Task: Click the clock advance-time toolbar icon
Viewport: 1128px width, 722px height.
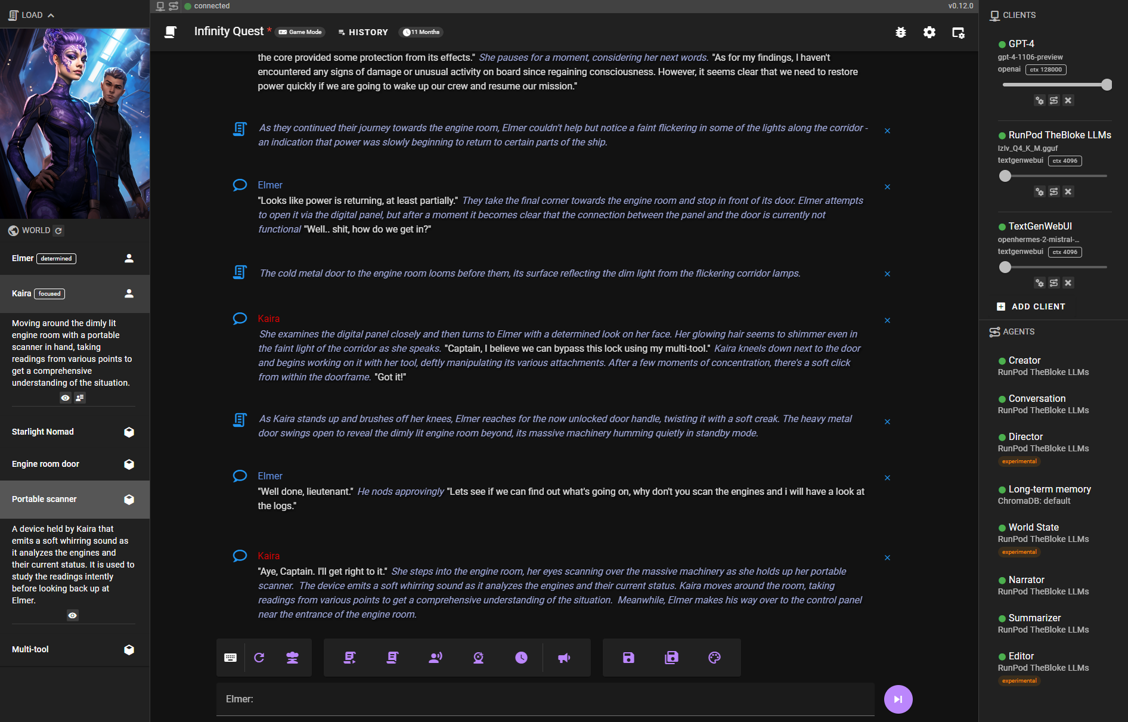Action: [521, 658]
